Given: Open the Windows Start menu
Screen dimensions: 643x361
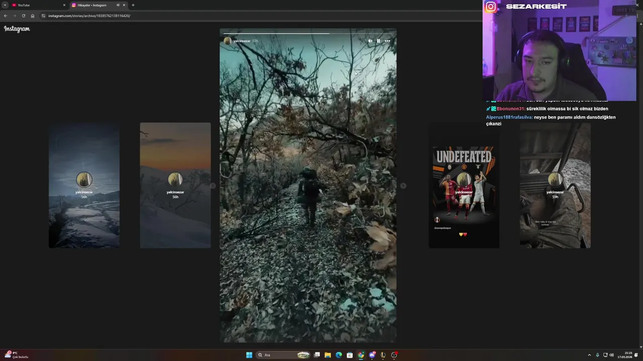Looking at the screenshot, I should point(249,355).
